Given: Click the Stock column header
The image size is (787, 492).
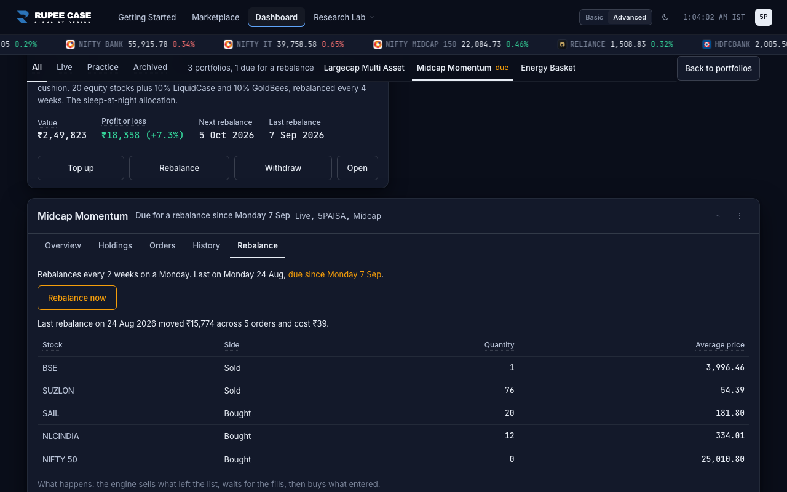Looking at the screenshot, I should point(52,345).
